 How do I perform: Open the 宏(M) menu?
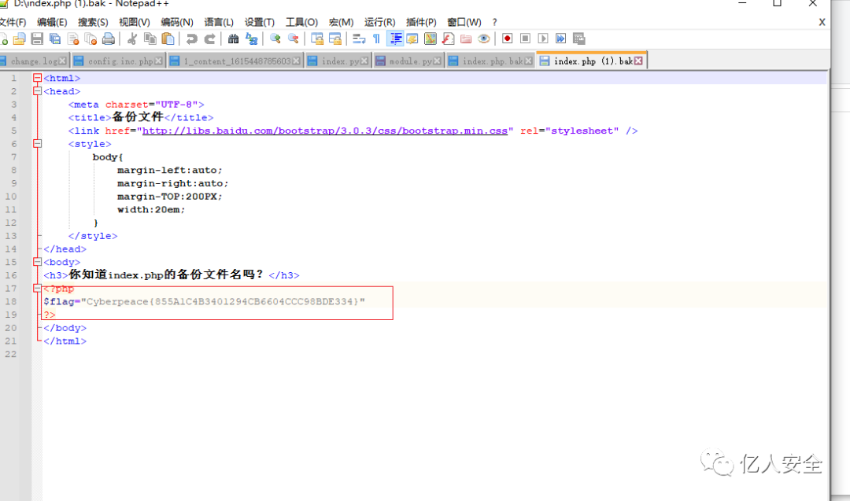click(x=341, y=22)
